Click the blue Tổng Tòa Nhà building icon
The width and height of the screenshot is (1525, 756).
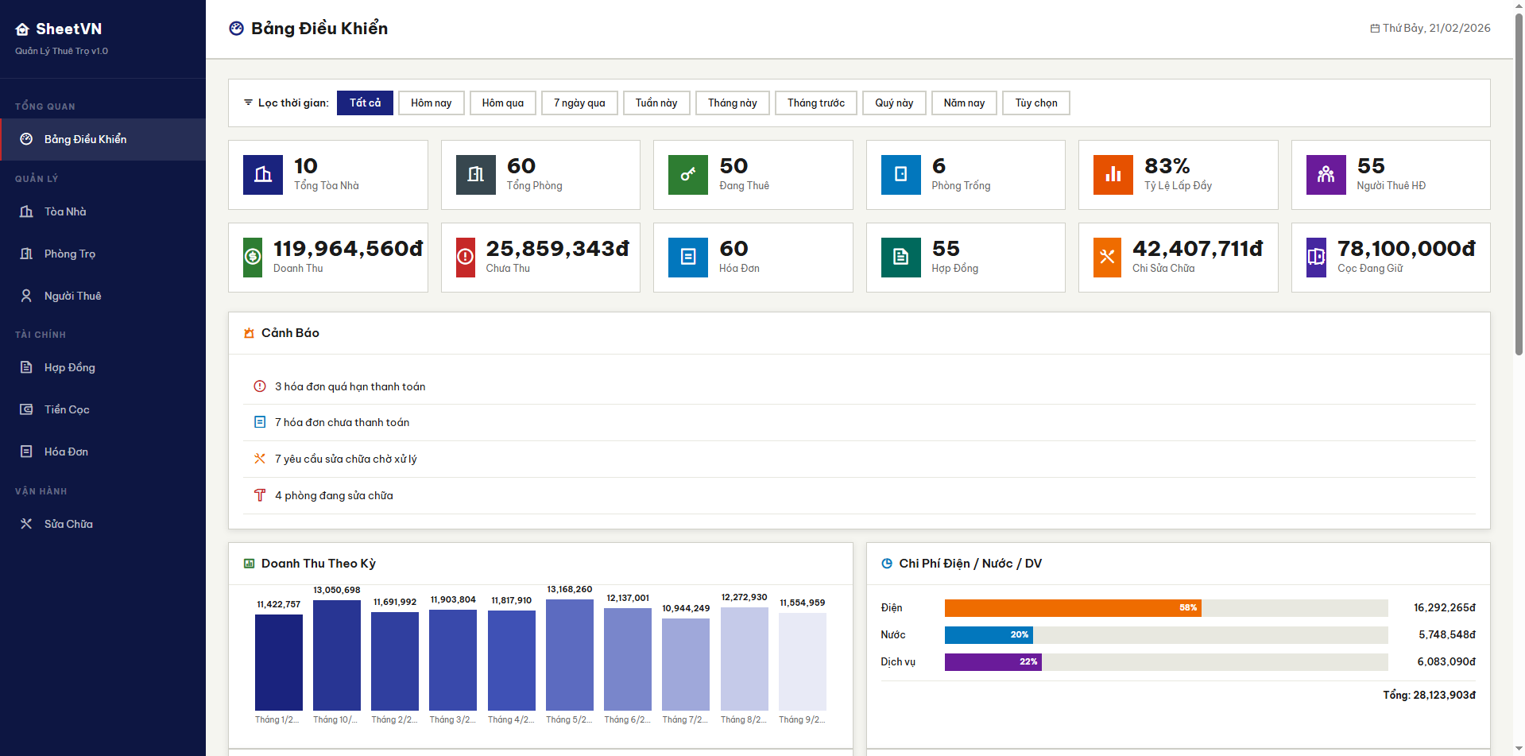[263, 175]
